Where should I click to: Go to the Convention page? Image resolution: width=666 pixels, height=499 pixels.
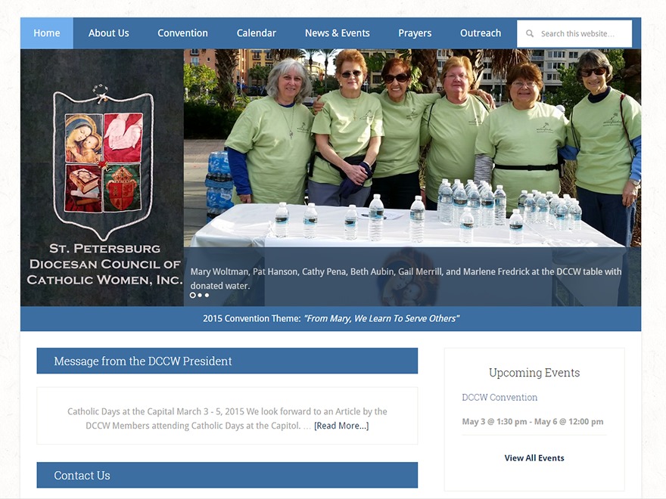pyautogui.click(x=182, y=33)
